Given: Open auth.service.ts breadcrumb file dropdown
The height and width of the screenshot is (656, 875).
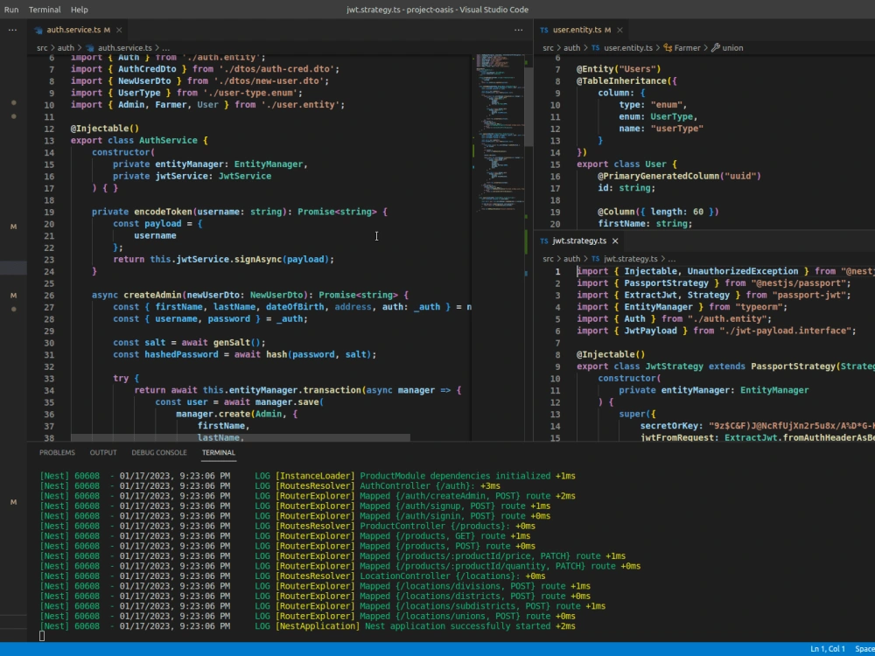Looking at the screenshot, I should point(124,48).
